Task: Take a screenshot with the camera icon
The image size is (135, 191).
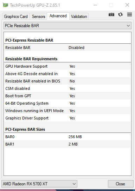Action: tap(111, 14)
